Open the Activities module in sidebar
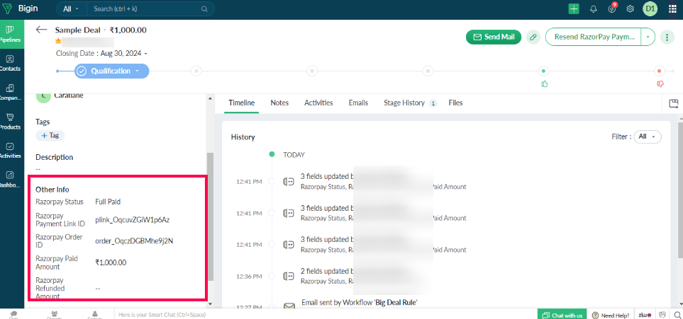The width and height of the screenshot is (683, 319). coord(10,151)
